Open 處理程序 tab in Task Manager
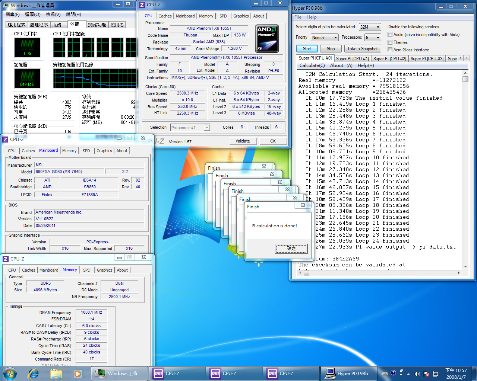Screen dimensions: 477x381 tap(39, 25)
